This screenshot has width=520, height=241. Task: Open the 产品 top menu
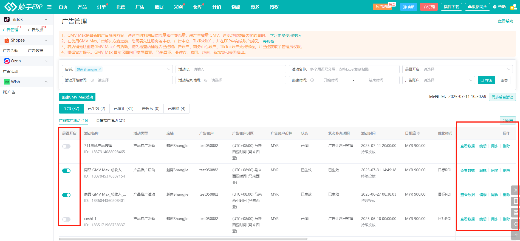tap(82, 7)
